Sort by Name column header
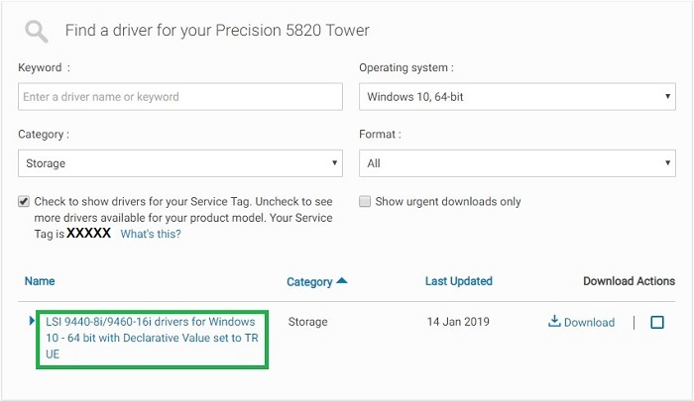 pos(40,281)
